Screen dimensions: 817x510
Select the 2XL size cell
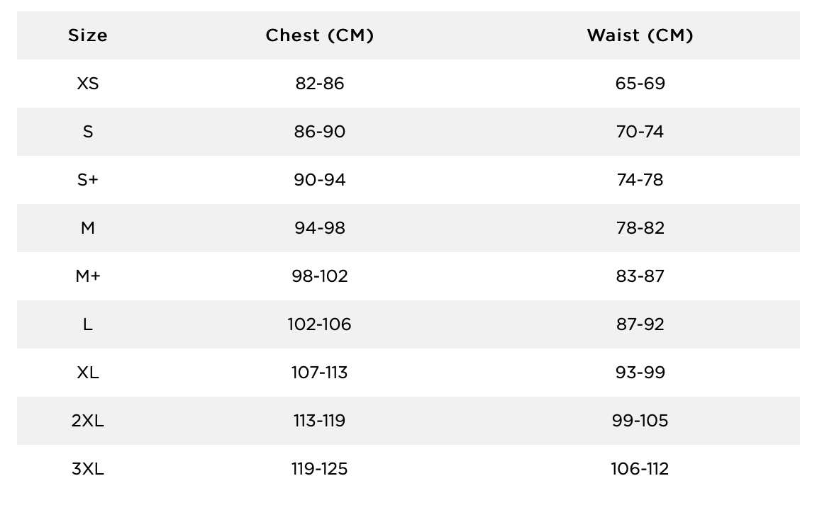[x=87, y=421]
